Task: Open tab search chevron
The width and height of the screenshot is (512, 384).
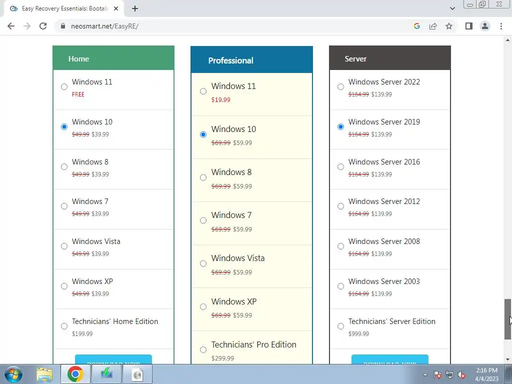Action: (x=452, y=8)
